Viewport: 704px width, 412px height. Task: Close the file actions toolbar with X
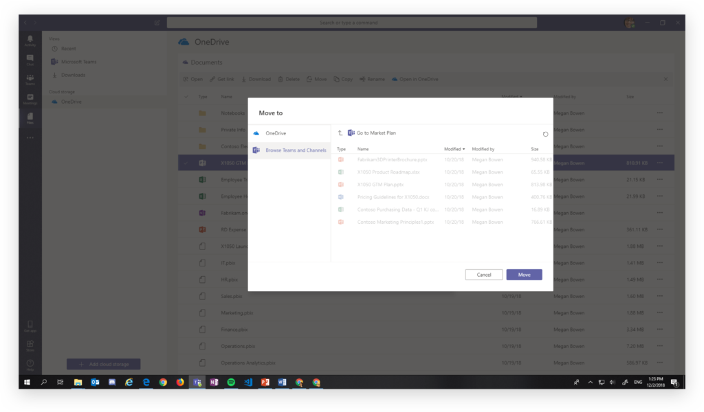[665, 79]
